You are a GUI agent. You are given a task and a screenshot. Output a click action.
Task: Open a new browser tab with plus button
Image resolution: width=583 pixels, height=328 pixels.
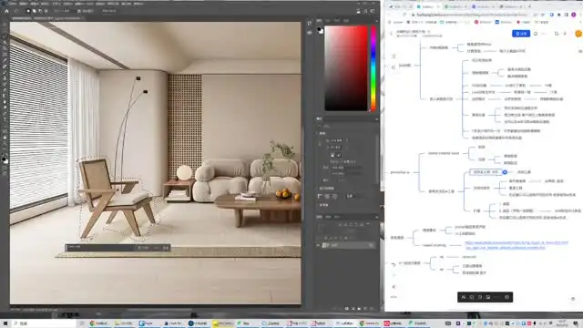click(x=529, y=6)
